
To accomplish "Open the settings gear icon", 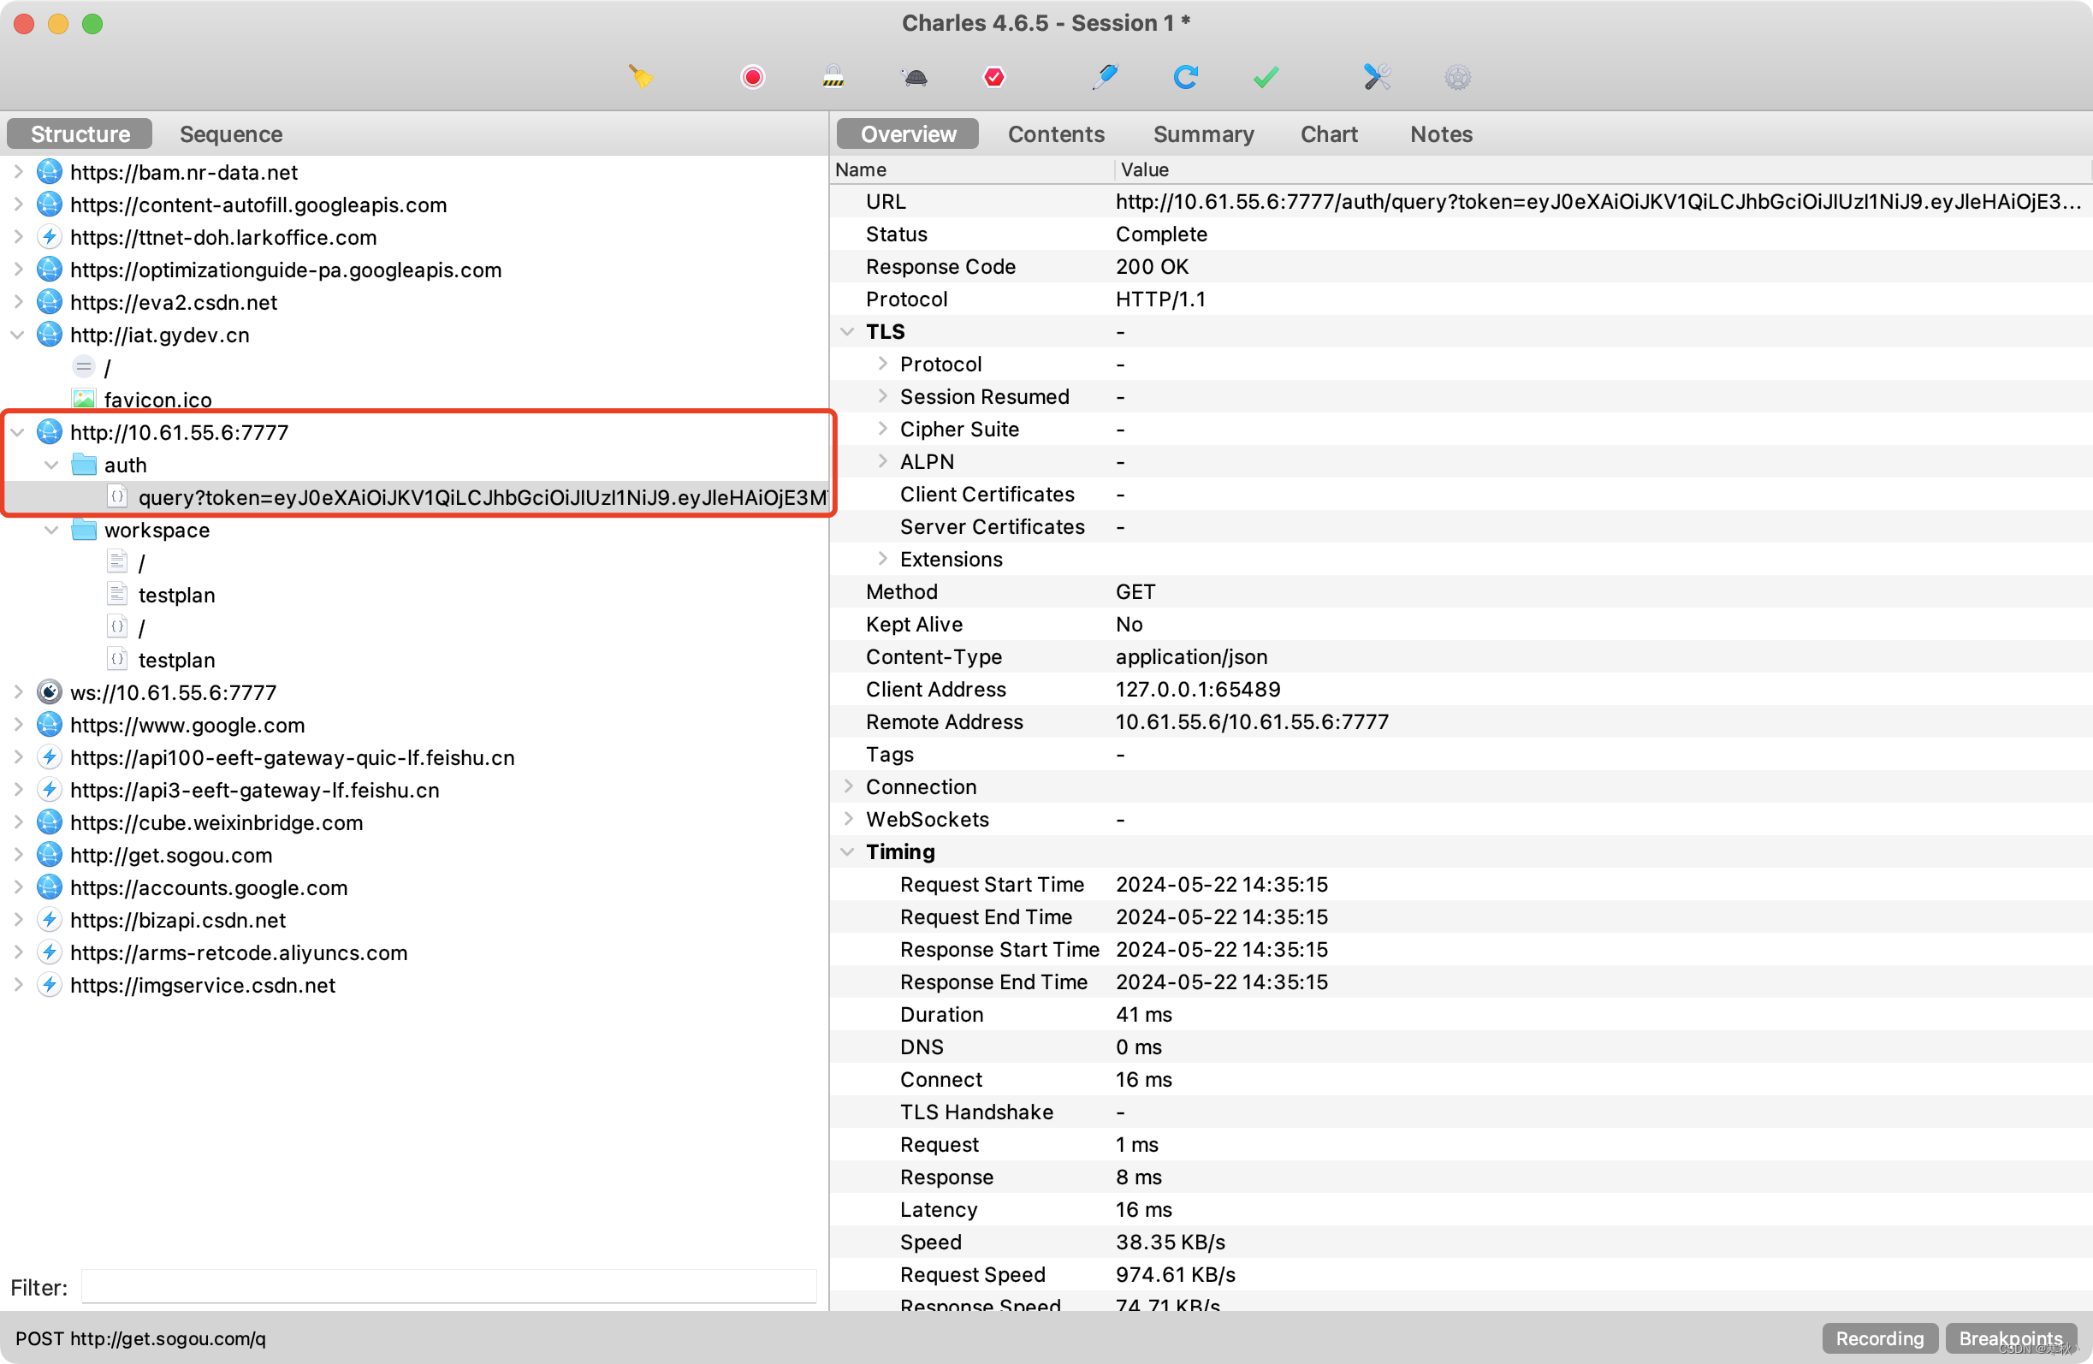I will [x=1457, y=77].
